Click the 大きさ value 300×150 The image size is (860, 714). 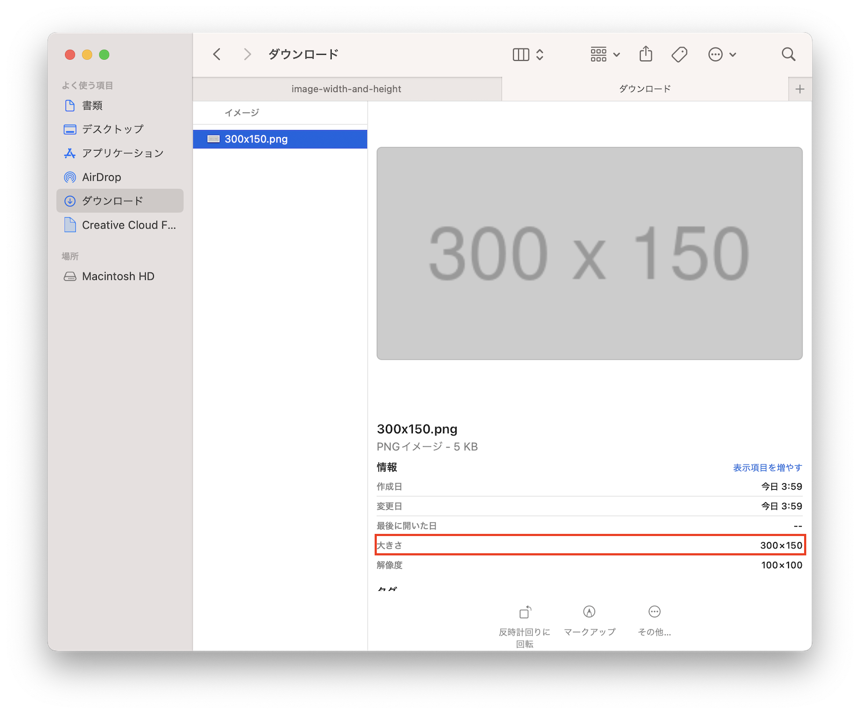781,545
